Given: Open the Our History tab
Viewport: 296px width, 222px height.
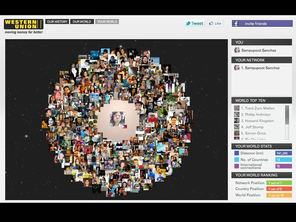Looking at the screenshot, I should [57, 22].
